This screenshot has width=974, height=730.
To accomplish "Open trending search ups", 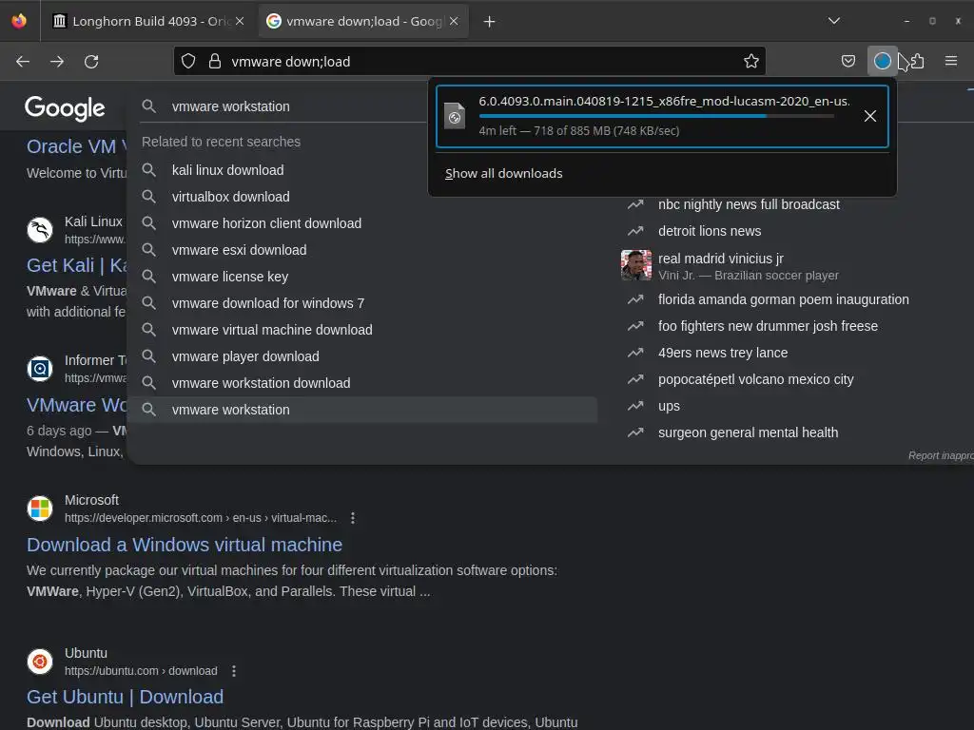I will (669, 406).
